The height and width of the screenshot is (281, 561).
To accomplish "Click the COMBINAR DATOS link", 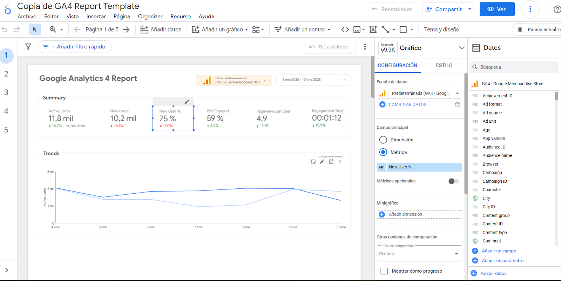I will click(407, 105).
